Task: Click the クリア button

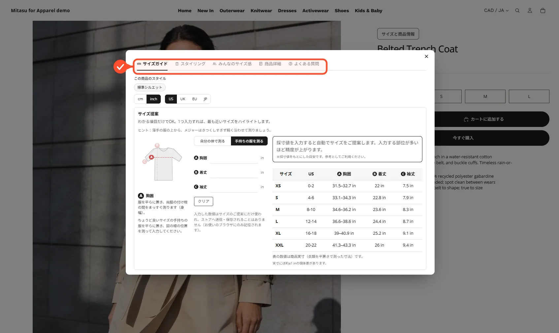Action: 204,201
